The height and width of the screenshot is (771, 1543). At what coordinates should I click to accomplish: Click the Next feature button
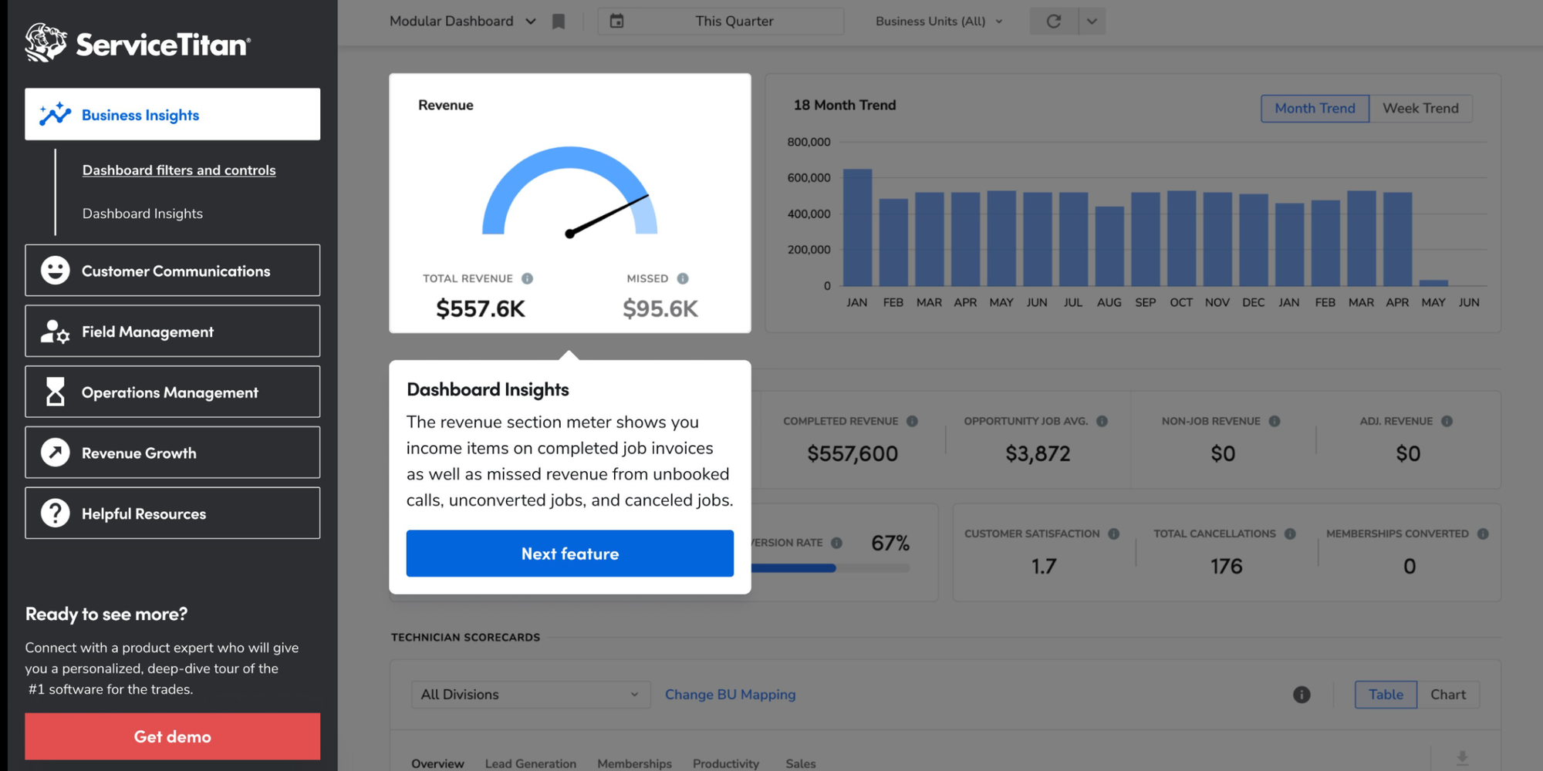[570, 554]
